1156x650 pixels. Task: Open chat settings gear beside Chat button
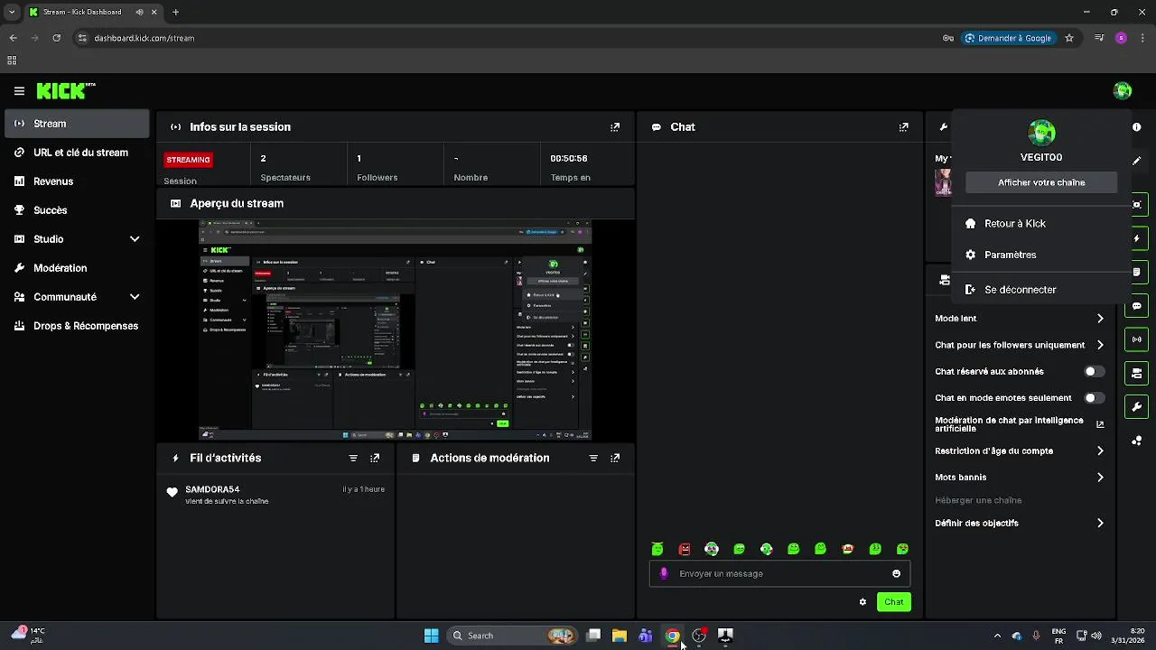click(862, 602)
